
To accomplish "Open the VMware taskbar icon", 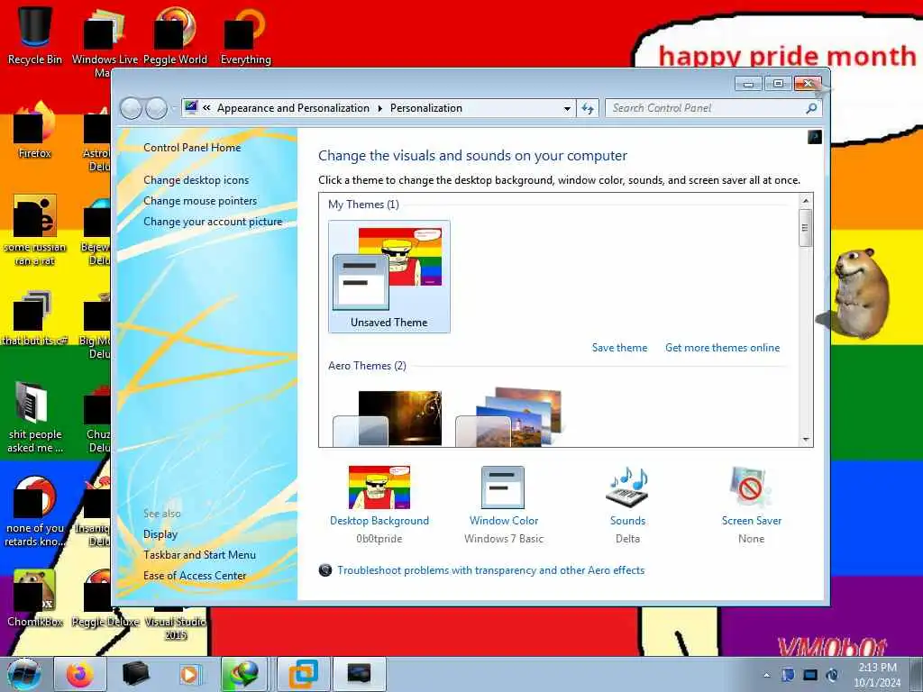I will click(x=304, y=674).
